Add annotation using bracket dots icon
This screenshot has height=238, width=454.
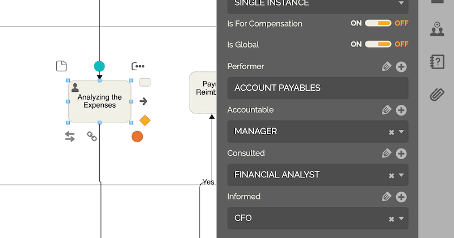(137, 66)
